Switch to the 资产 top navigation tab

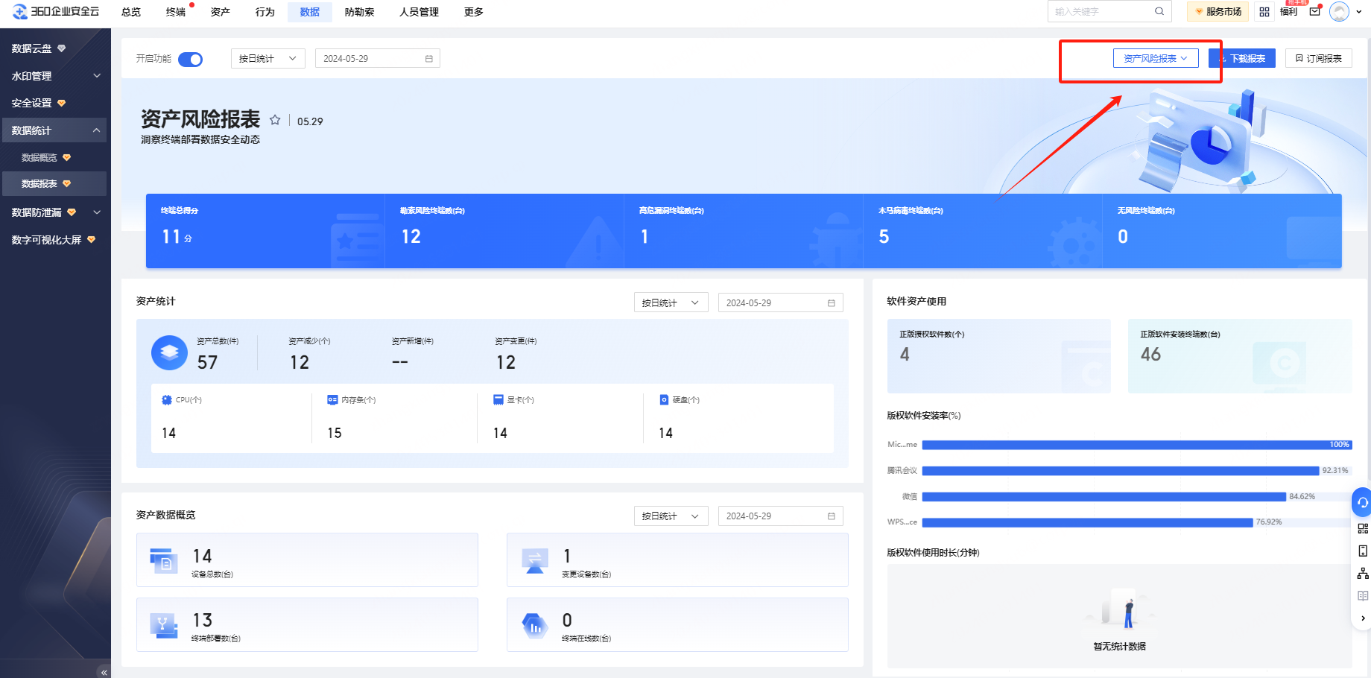pyautogui.click(x=220, y=12)
